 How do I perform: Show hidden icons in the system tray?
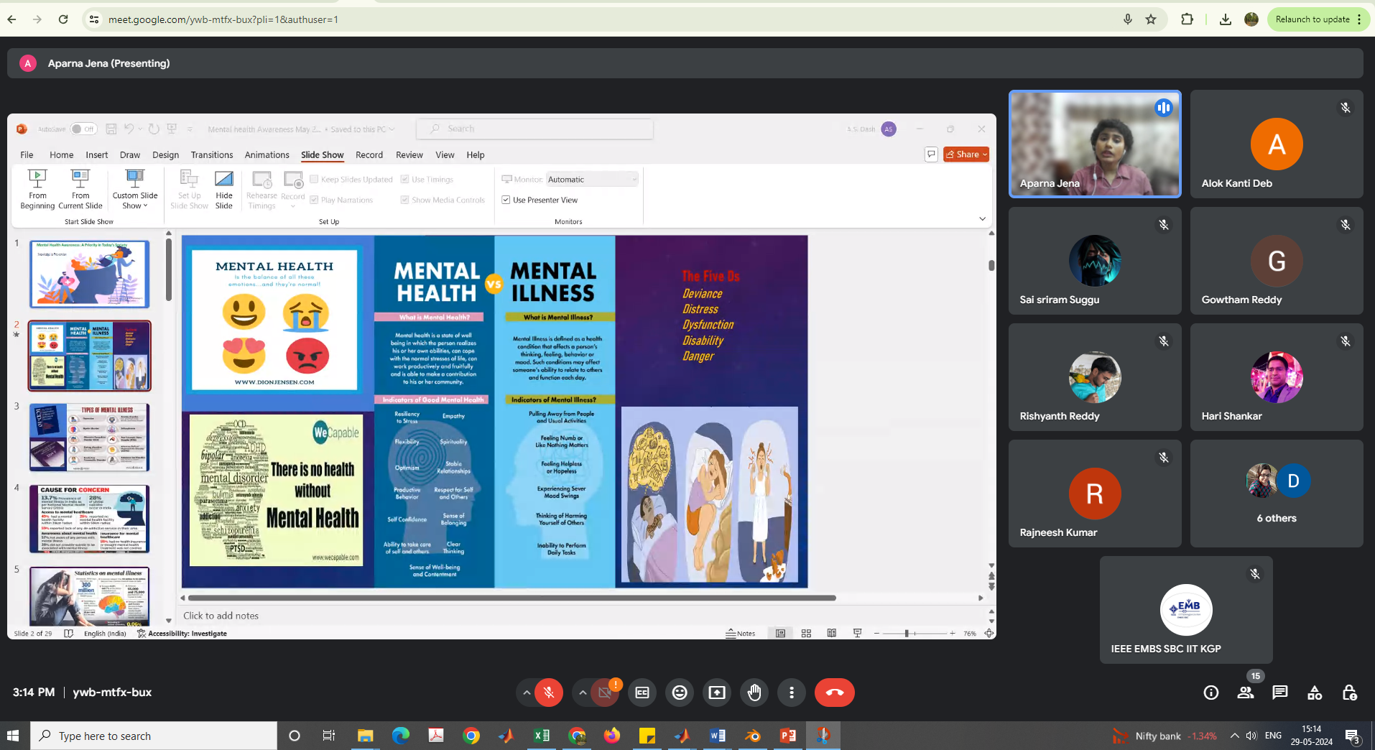pos(1234,736)
